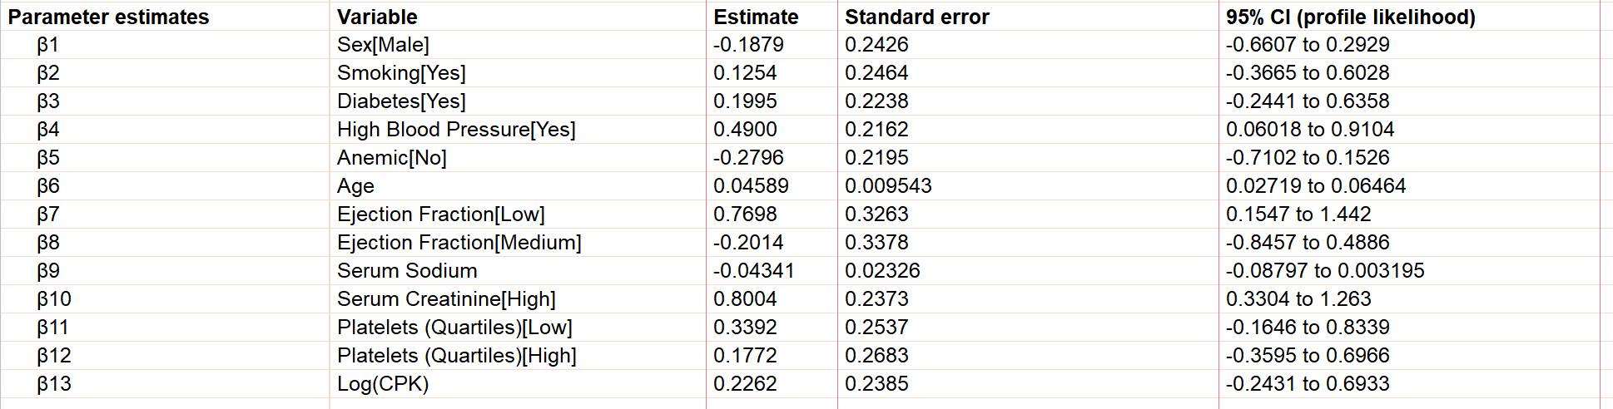Select the Variable column header
The width and height of the screenshot is (1613, 409).
(377, 17)
